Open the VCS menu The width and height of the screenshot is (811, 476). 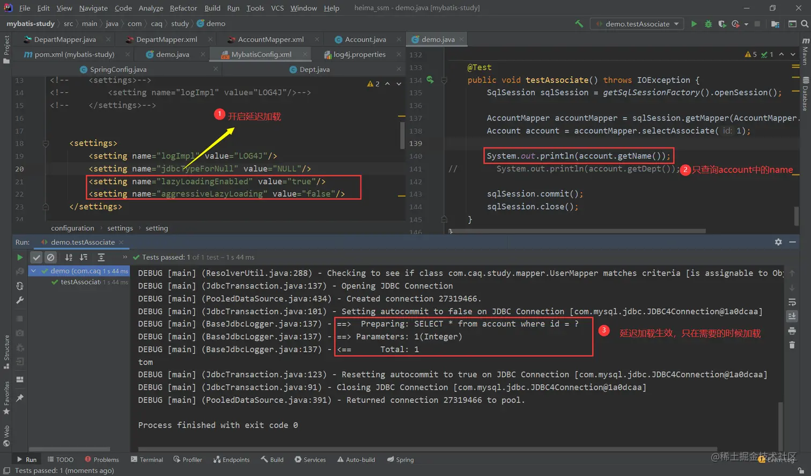click(277, 8)
